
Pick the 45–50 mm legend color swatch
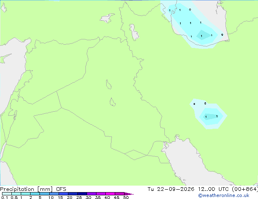[x=120, y=194]
